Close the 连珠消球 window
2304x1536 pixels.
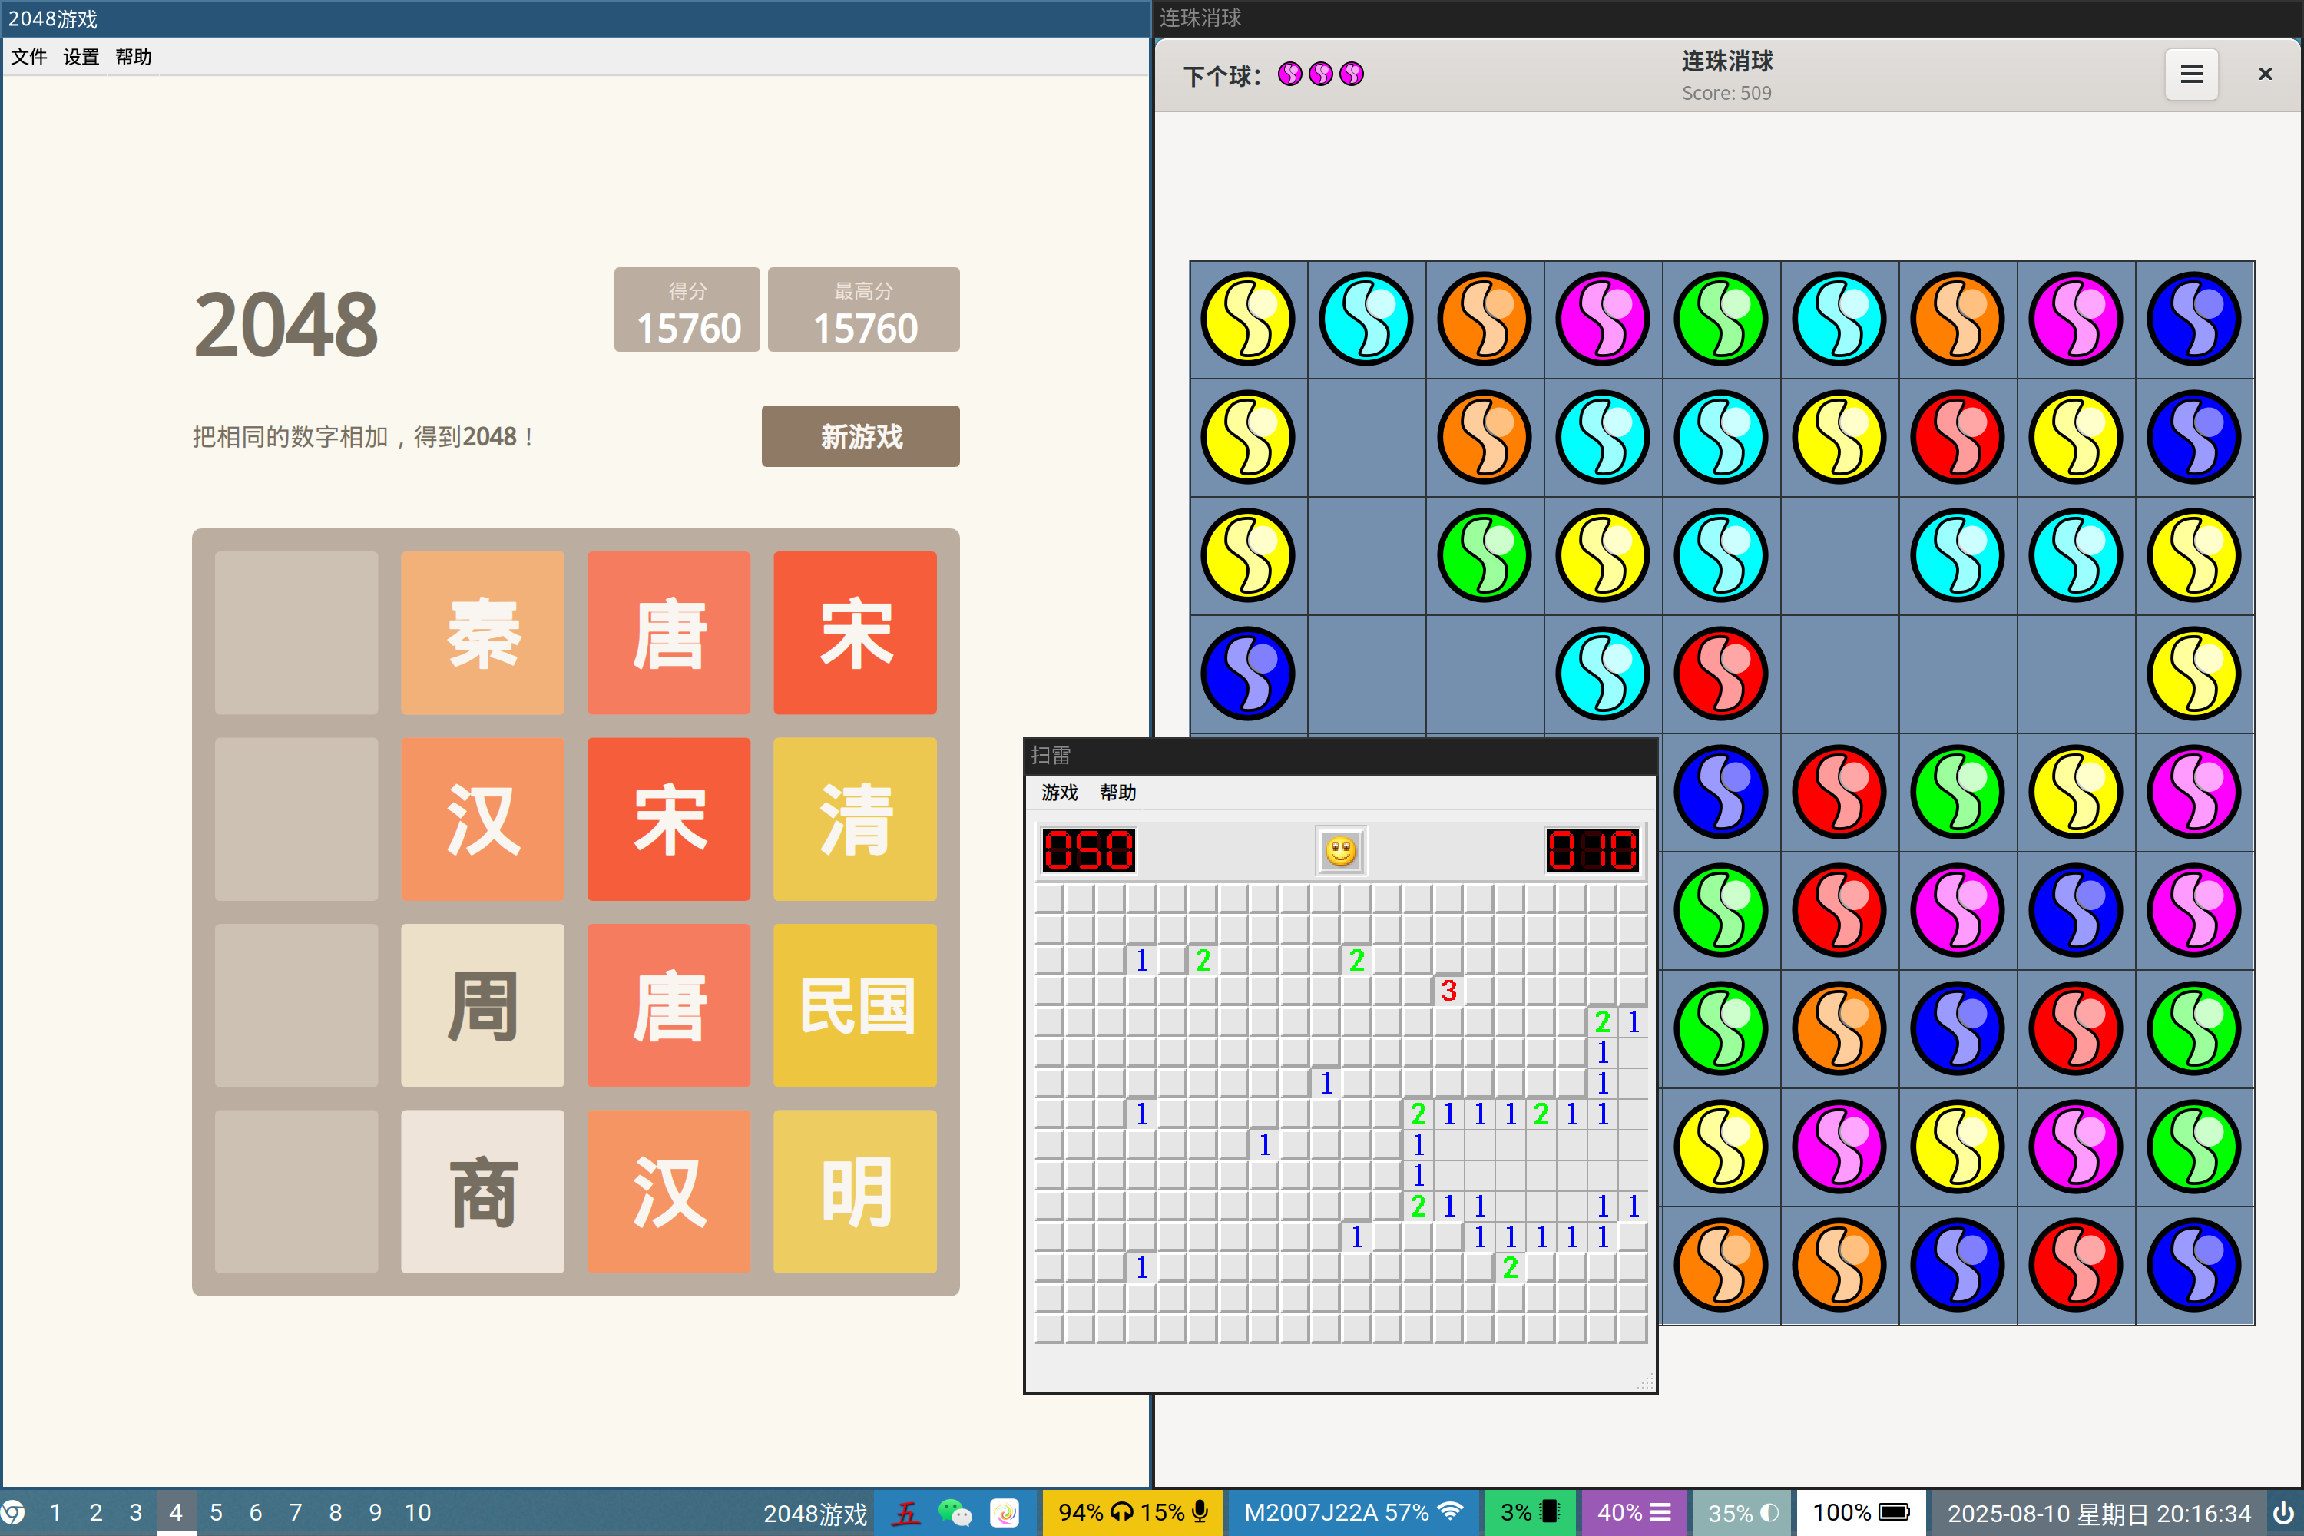pyautogui.click(x=2265, y=74)
